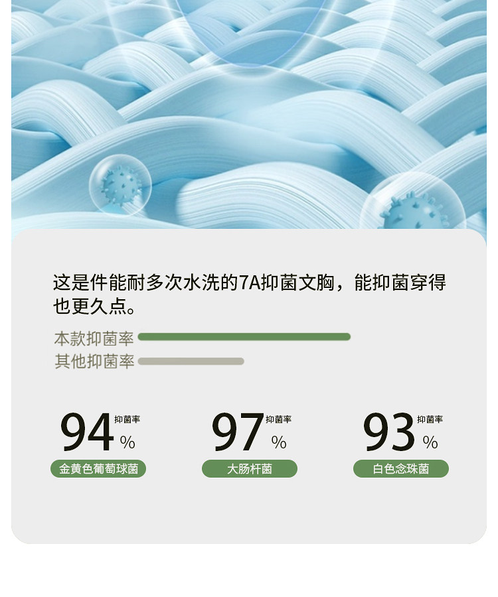Click the 本款抑菌率 text label
The image size is (498, 597).
(94, 339)
